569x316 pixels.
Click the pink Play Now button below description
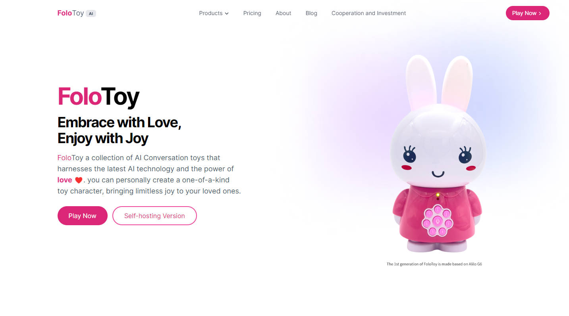(x=83, y=216)
